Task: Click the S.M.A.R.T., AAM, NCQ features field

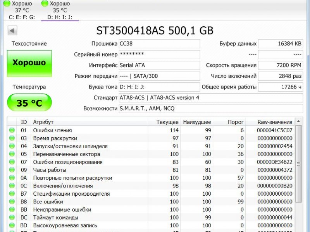Action: coord(211,109)
